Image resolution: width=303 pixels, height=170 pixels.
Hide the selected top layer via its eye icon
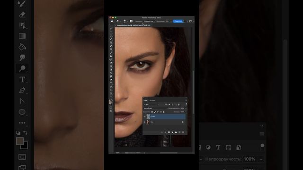(144, 117)
